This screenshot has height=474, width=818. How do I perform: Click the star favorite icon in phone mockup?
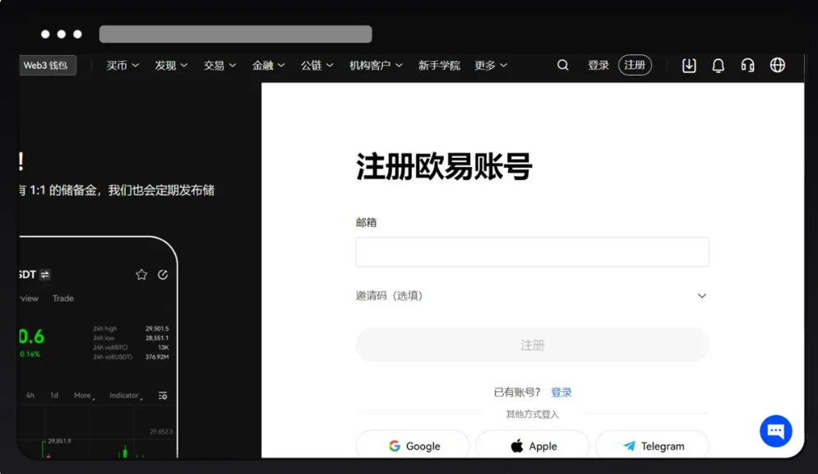[x=141, y=275]
